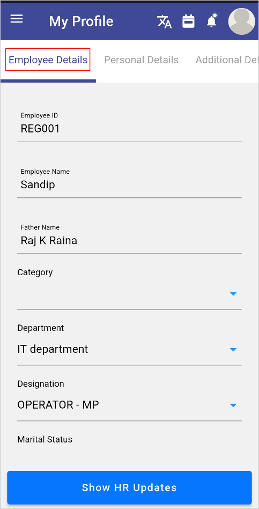Switch to Employee Details tab
Screen dimensions: 259x509
pos(48,60)
